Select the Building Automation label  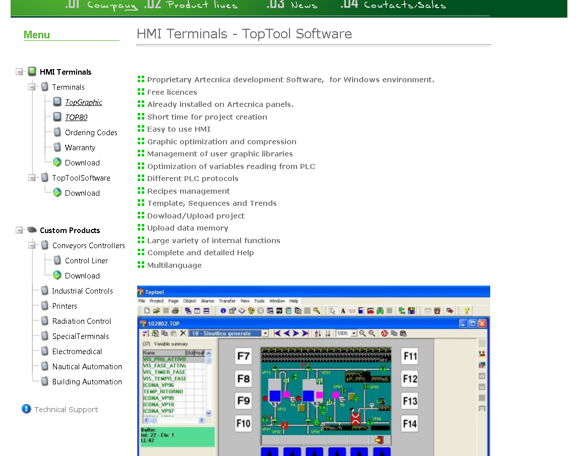pyautogui.click(x=87, y=382)
